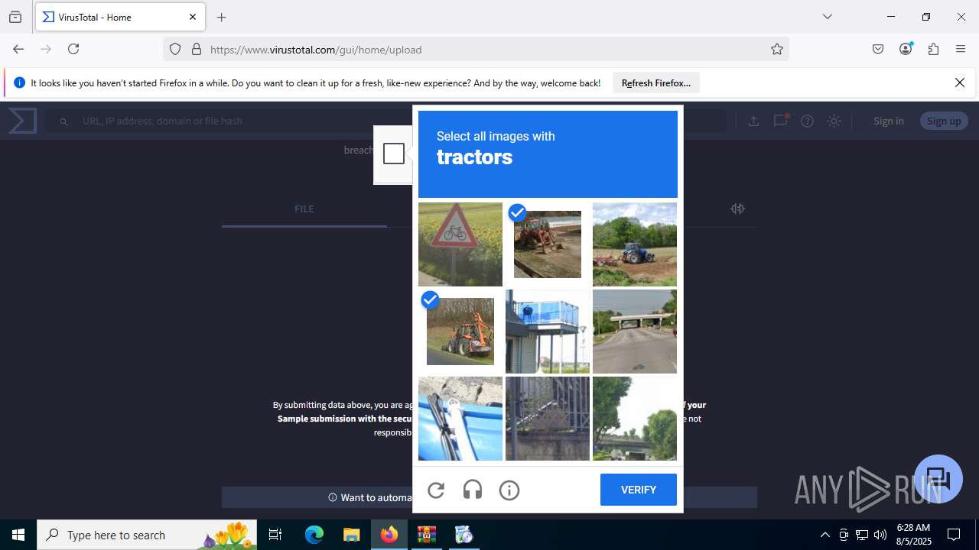The height and width of the screenshot is (550, 979).
Task: Open Firefox extensions icon
Action: coord(933,49)
